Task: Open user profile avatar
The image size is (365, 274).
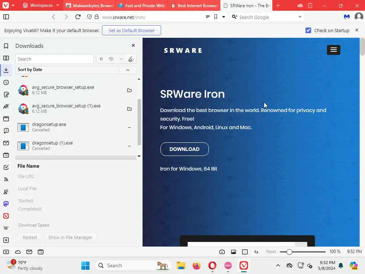Action: coord(359,16)
